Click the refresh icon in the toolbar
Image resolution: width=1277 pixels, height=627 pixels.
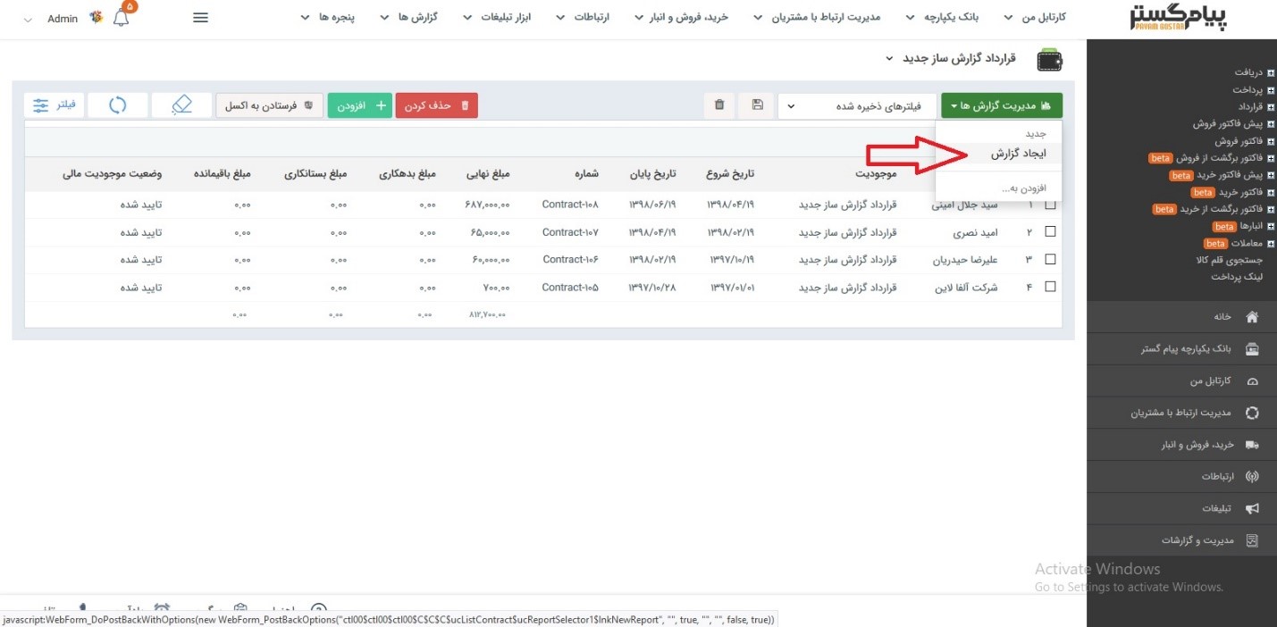pyautogui.click(x=118, y=105)
